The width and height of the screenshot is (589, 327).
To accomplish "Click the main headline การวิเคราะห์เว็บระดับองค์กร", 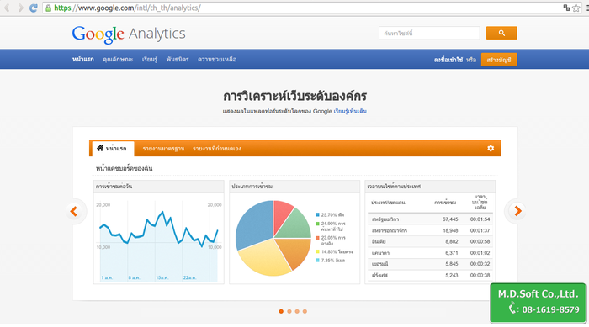I will tap(294, 96).
